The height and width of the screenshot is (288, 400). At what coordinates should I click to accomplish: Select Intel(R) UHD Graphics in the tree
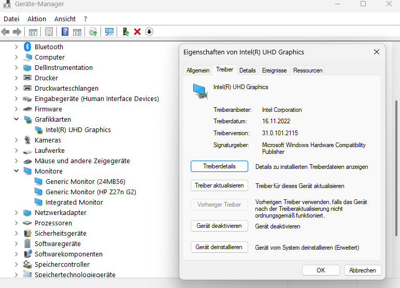point(78,130)
